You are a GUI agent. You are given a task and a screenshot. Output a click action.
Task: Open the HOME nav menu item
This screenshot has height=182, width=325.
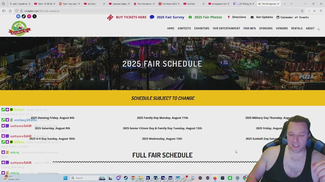coord(171,28)
